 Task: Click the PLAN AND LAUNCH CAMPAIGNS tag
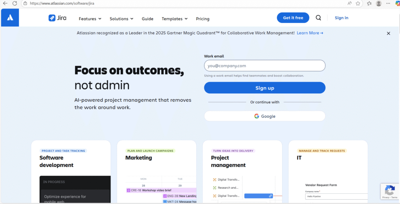pyautogui.click(x=150, y=151)
